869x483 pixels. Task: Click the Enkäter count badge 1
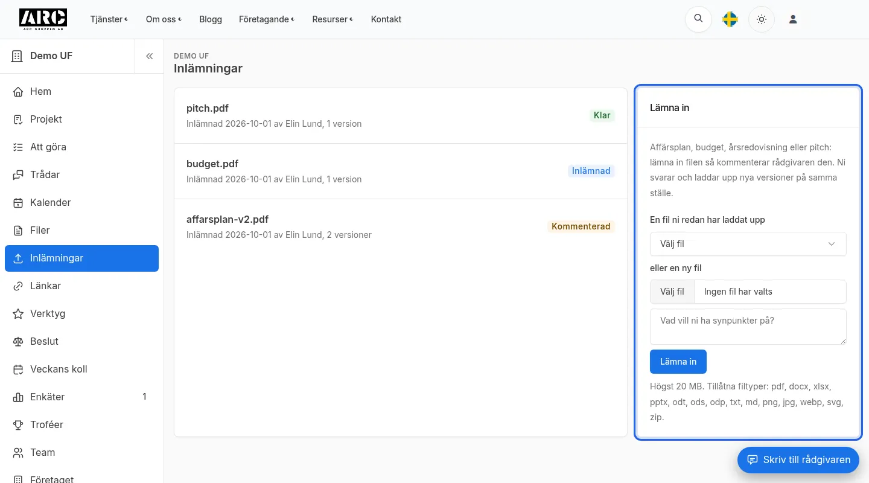click(x=144, y=397)
